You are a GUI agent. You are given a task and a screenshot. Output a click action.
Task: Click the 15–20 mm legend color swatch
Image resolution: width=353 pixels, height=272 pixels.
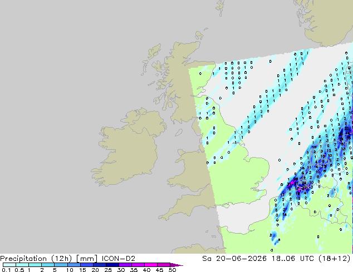coord(86,265)
